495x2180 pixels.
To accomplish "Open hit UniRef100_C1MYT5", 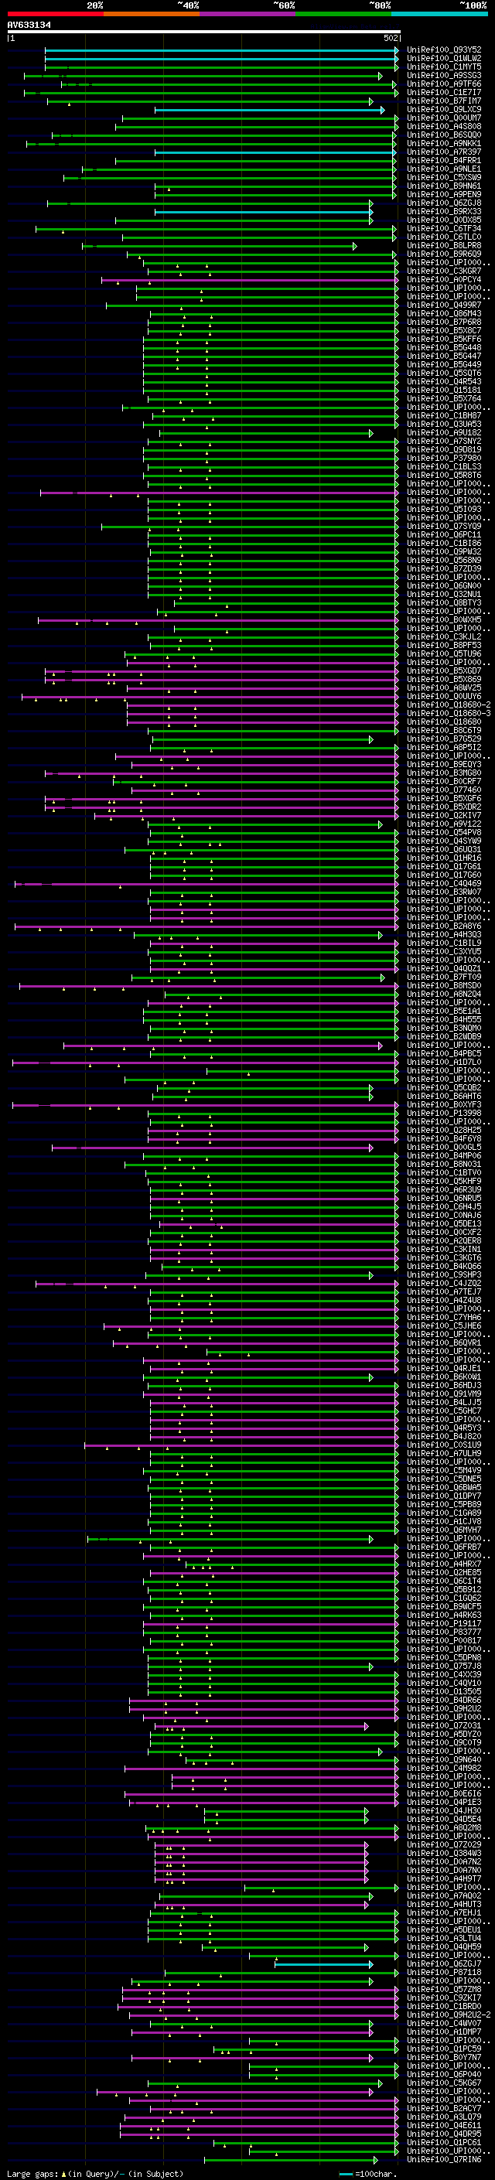I will (443, 67).
